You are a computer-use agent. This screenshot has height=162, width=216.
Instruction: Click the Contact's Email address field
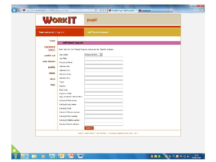(x=103, y=124)
